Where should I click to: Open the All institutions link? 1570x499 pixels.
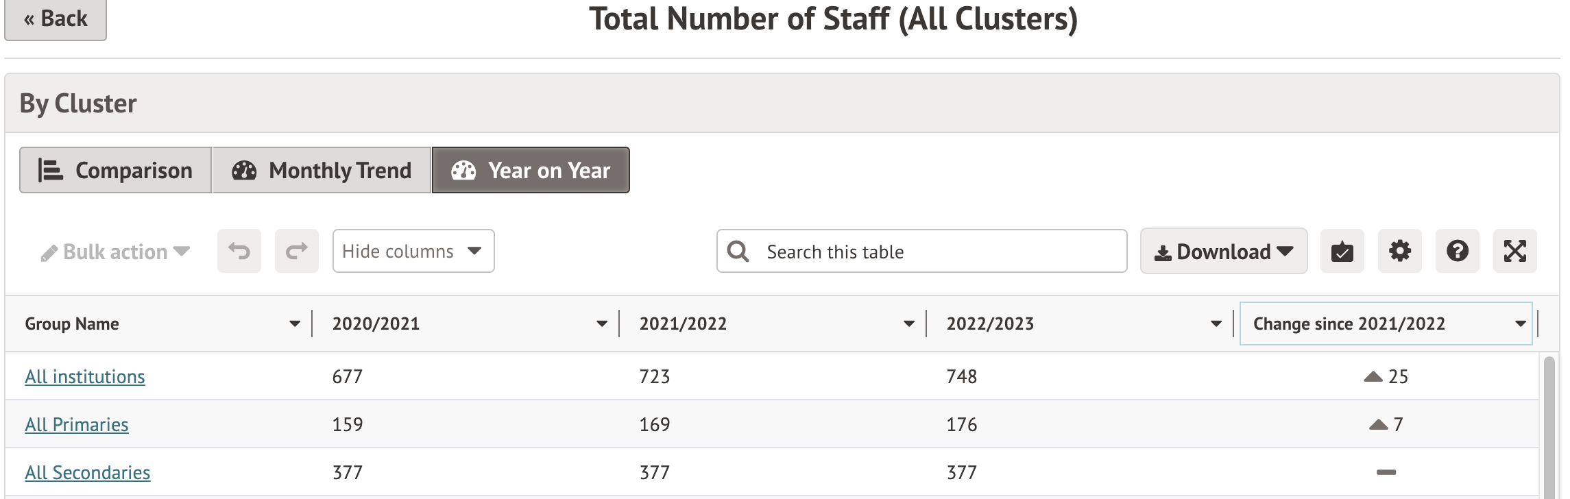tap(85, 376)
